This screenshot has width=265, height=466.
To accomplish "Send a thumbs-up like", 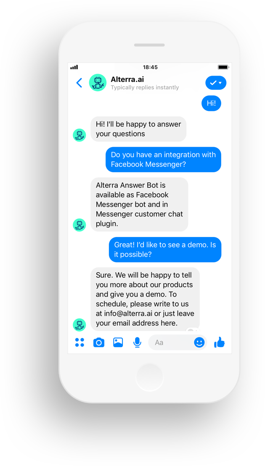I will click(220, 342).
